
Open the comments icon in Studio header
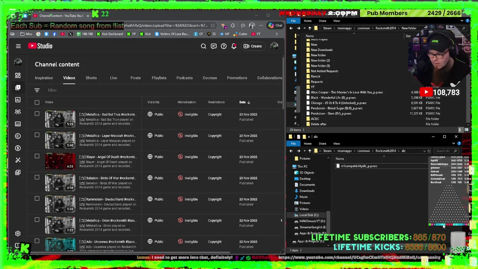[x=214, y=46]
